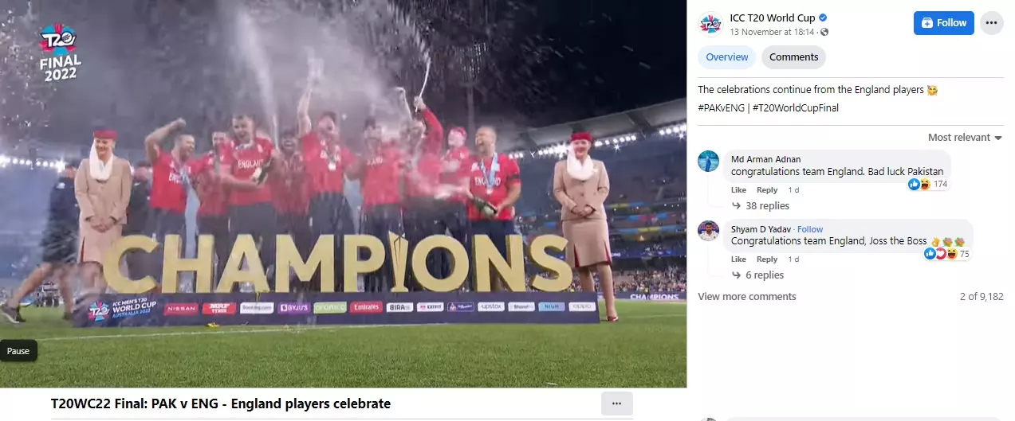Follow the ICC T20 World Cup page
The width and height of the screenshot is (1015, 421).
coord(944,23)
